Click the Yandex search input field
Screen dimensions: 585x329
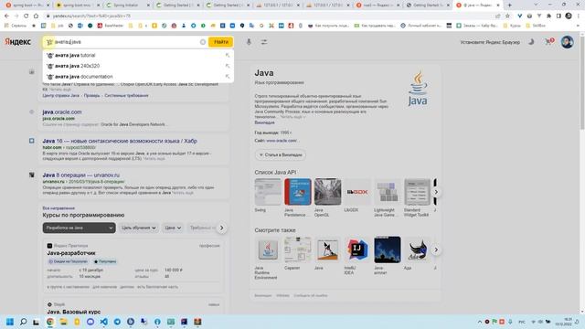point(125,42)
